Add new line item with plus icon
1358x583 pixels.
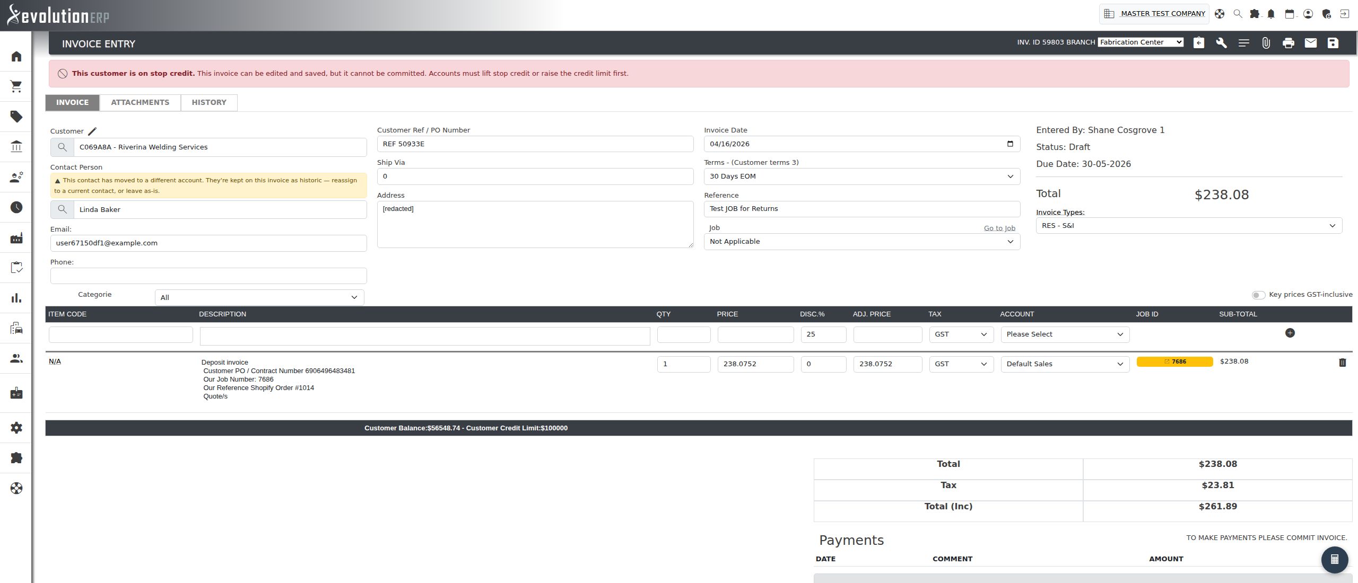coord(1290,333)
